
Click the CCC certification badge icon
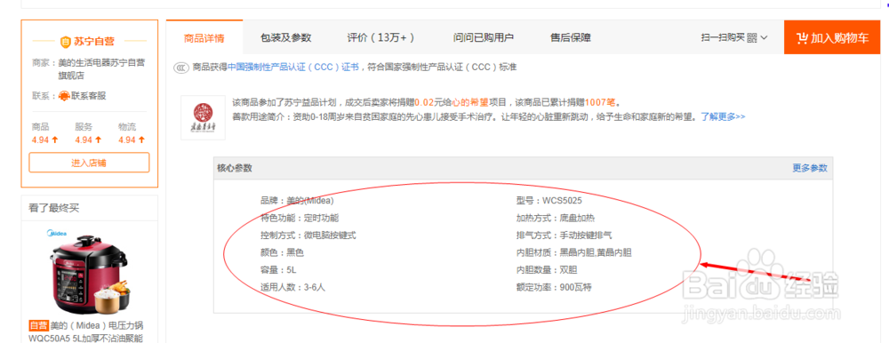180,68
